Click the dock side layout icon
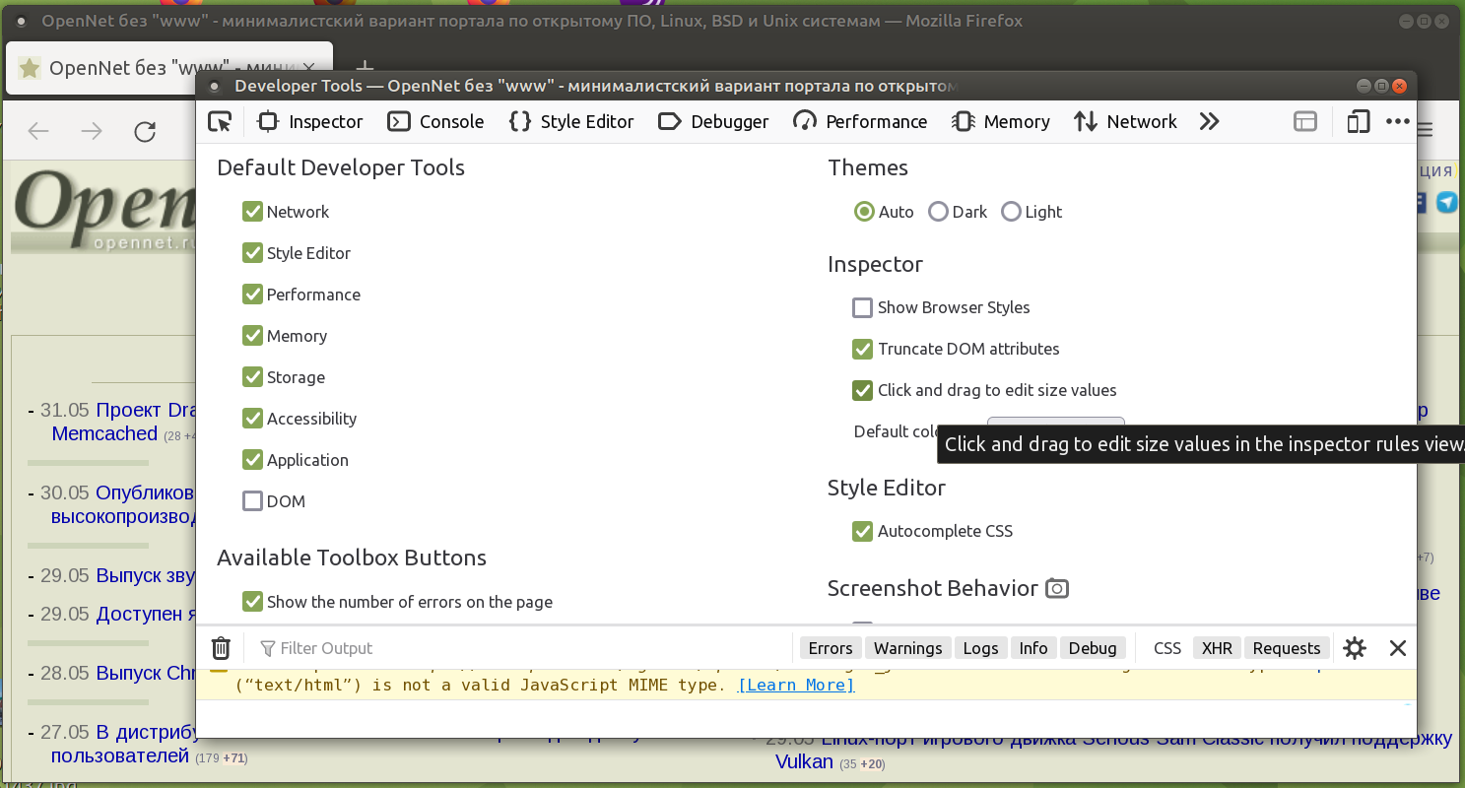This screenshot has width=1465, height=788. tap(1305, 121)
